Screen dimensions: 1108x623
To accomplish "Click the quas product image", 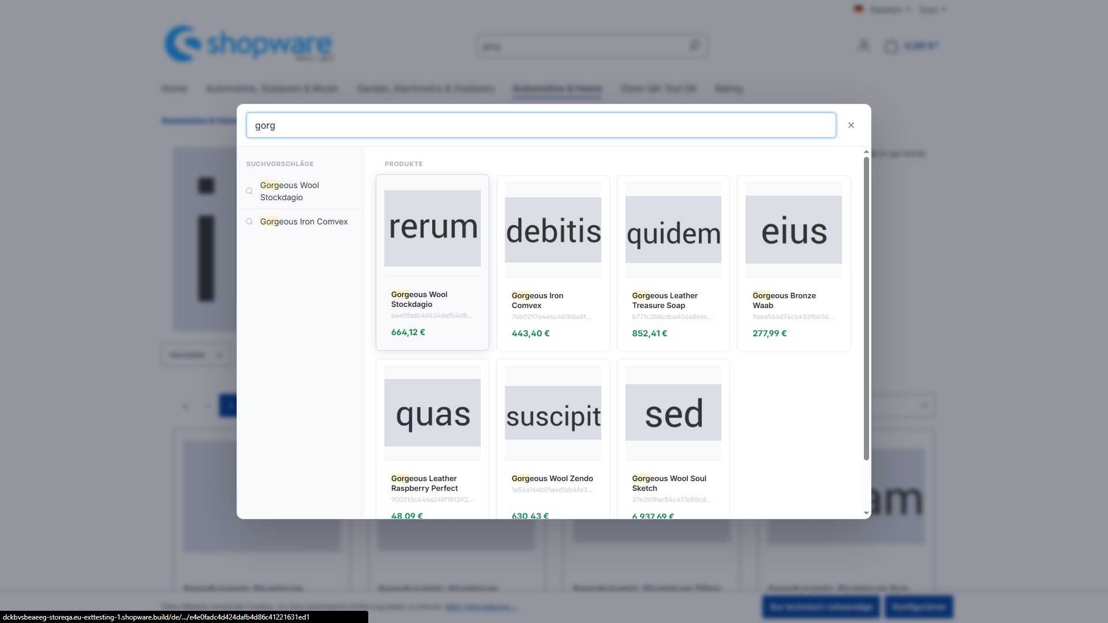I will [432, 412].
